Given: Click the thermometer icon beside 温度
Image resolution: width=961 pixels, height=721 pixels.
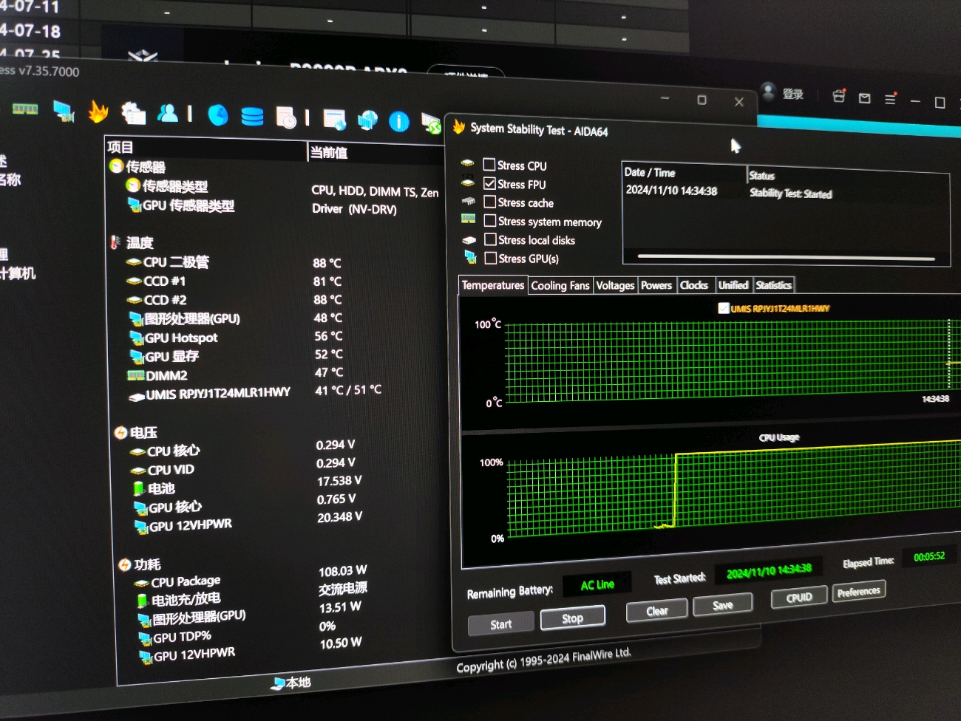Looking at the screenshot, I should coord(115,242).
